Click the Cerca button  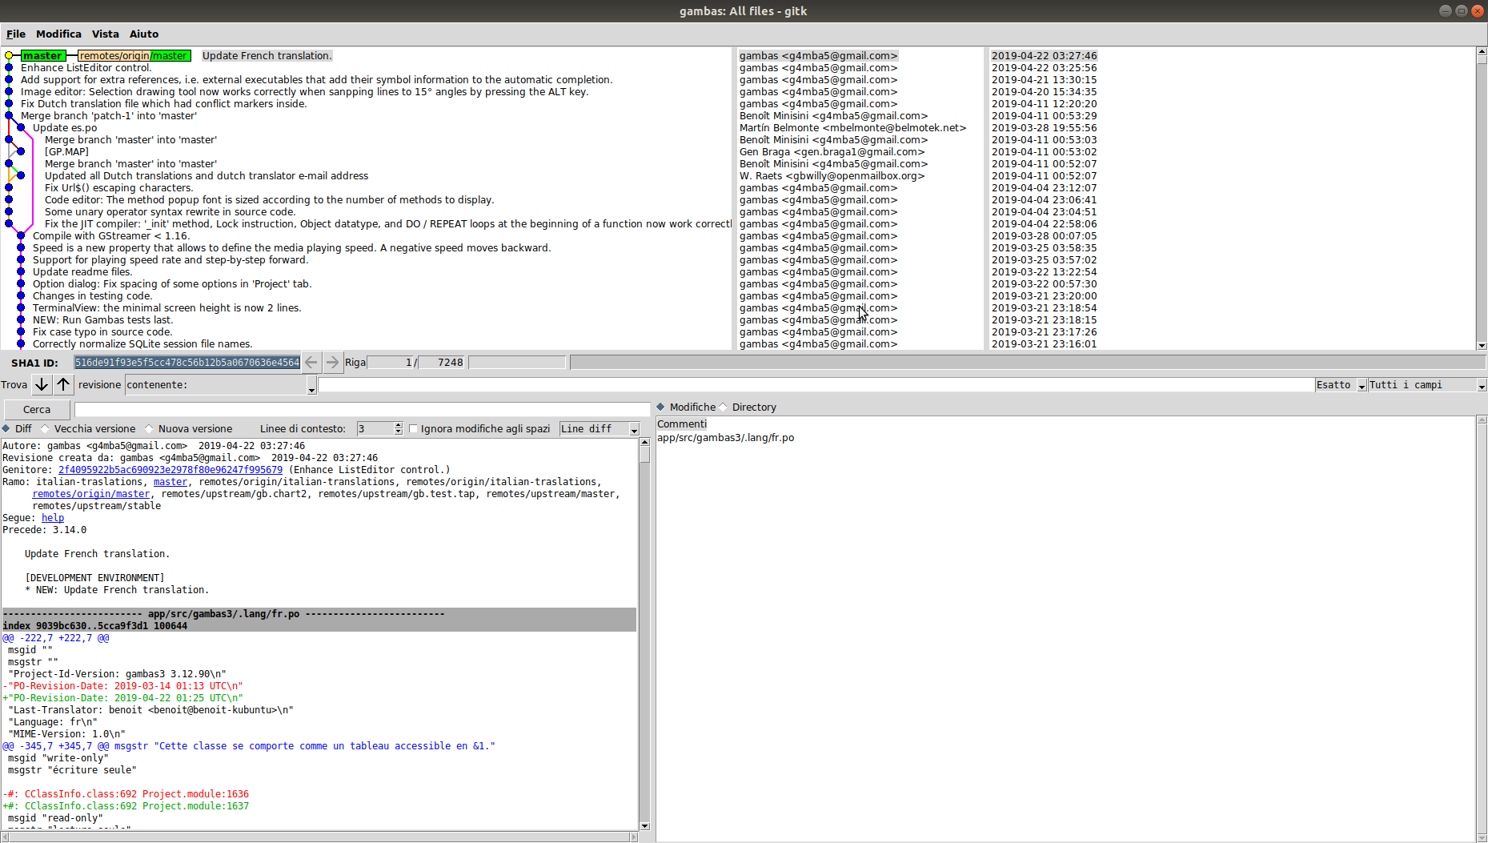(37, 410)
